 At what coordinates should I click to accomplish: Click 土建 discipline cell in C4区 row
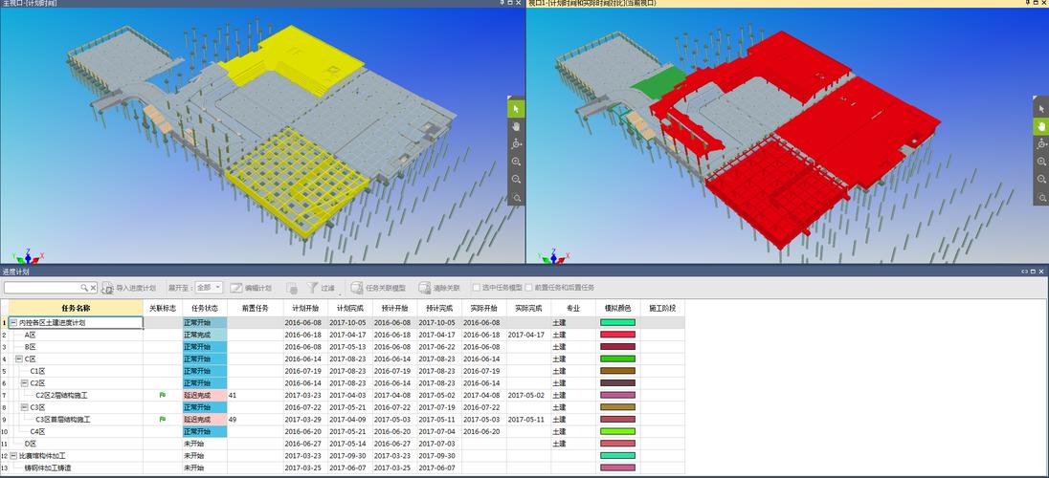(x=559, y=431)
